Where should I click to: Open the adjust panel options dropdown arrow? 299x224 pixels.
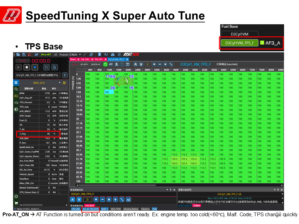(x=167, y=190)
